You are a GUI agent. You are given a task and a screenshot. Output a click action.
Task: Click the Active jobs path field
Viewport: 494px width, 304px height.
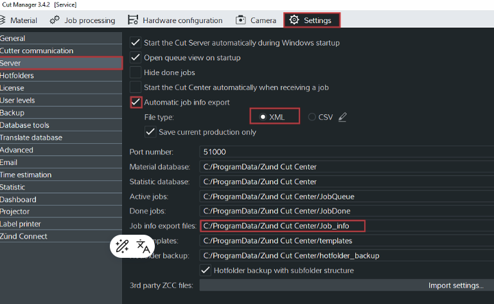coord(346,196)
